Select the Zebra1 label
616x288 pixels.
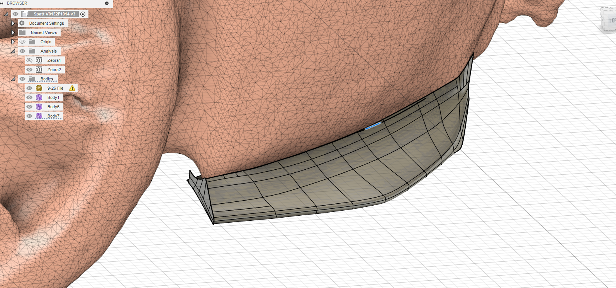(x=54, y=60)
